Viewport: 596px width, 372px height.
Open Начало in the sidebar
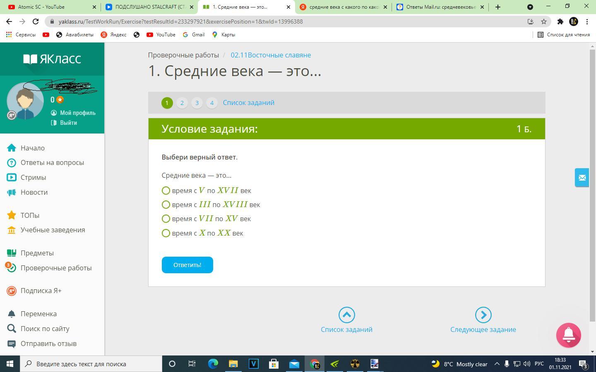(33, 148)
